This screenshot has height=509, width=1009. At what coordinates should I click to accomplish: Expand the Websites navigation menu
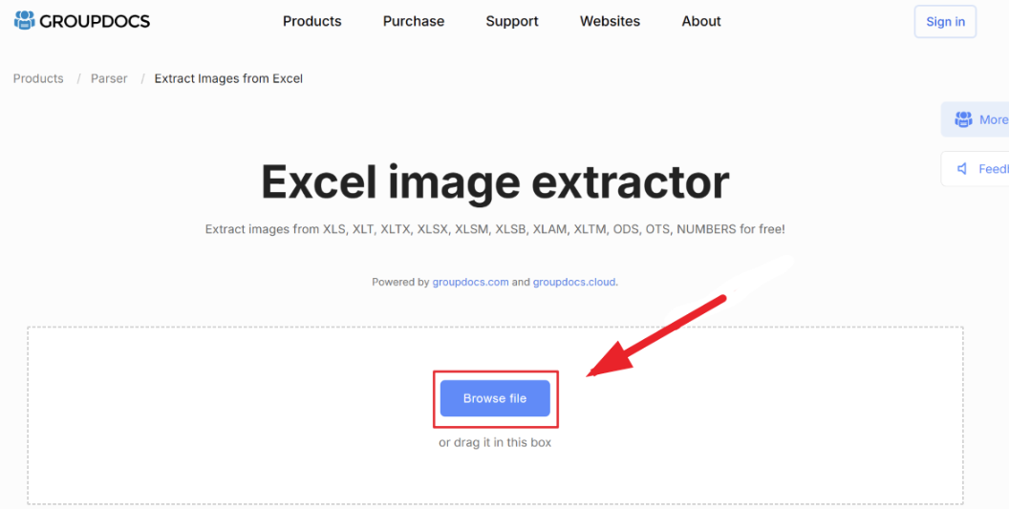(610, 21)
